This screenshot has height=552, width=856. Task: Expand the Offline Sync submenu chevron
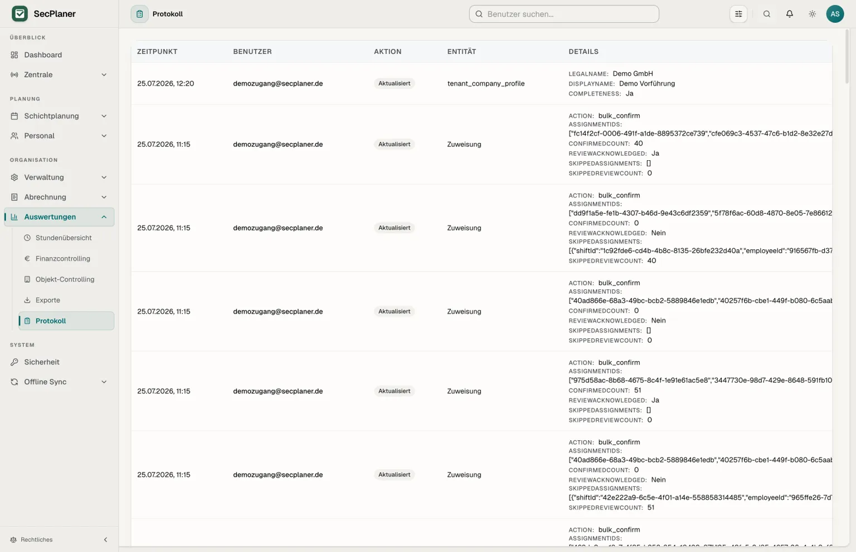(x=104, y=382)
